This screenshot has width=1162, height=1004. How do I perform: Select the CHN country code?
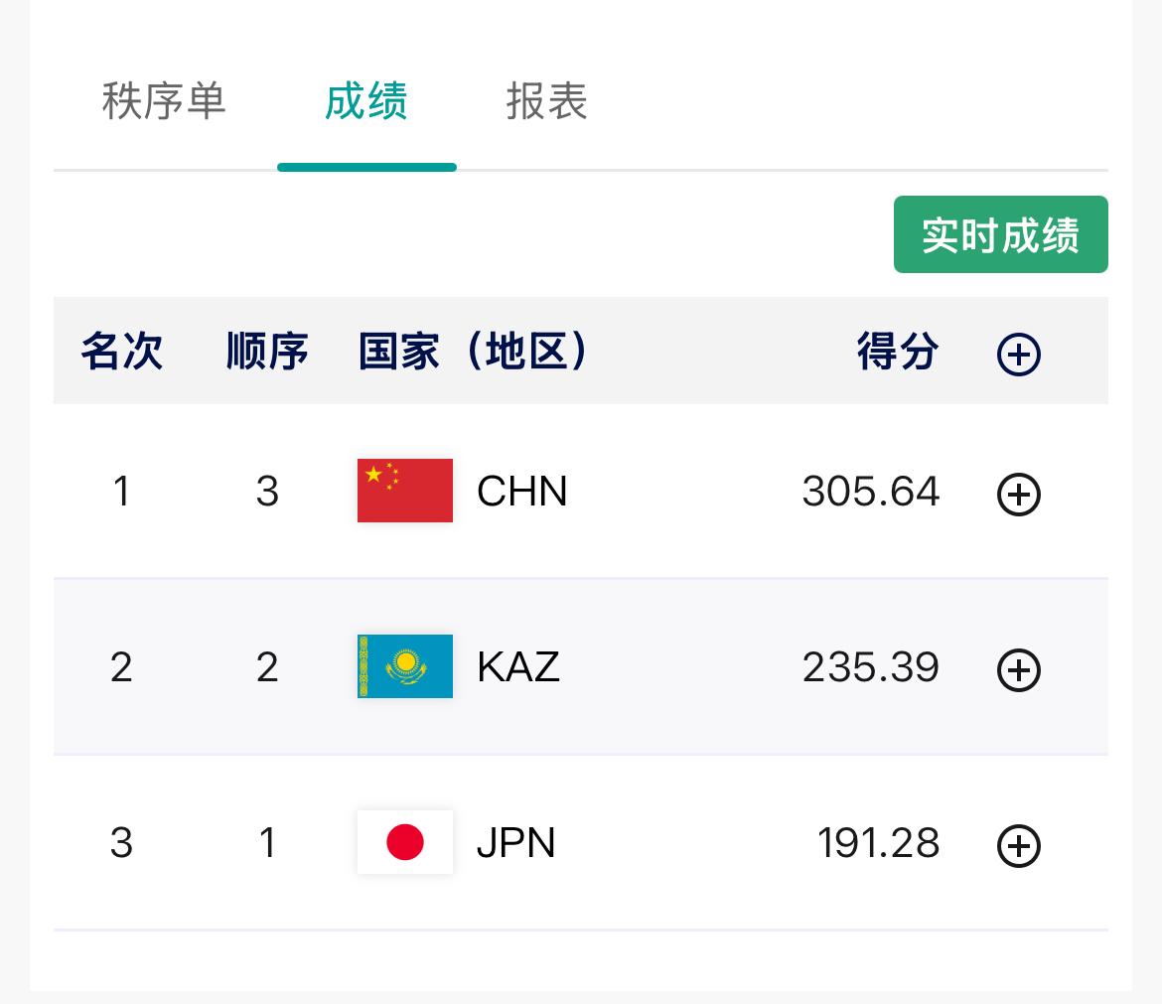pyautogui.click(x=522, y=492)
